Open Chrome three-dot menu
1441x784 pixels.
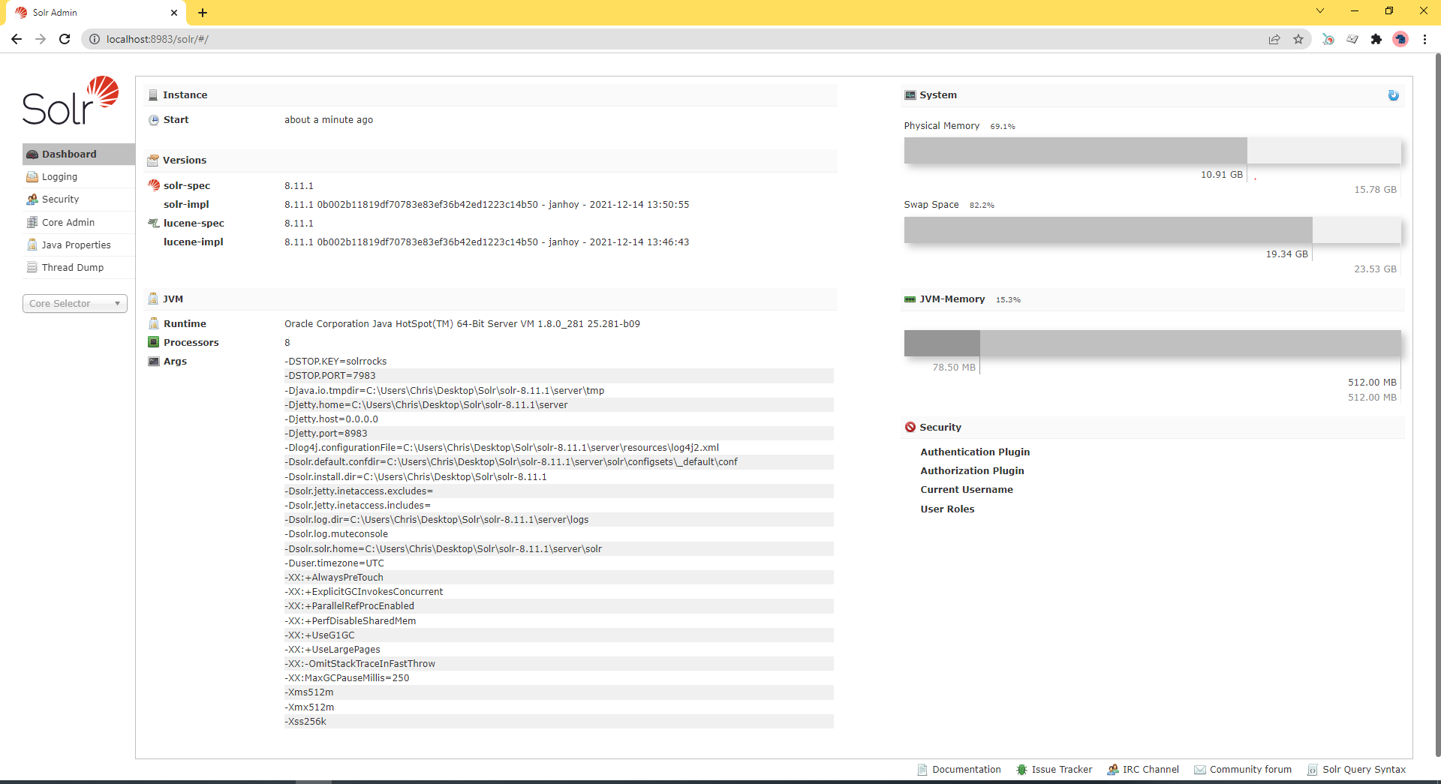coord(1424,39)
